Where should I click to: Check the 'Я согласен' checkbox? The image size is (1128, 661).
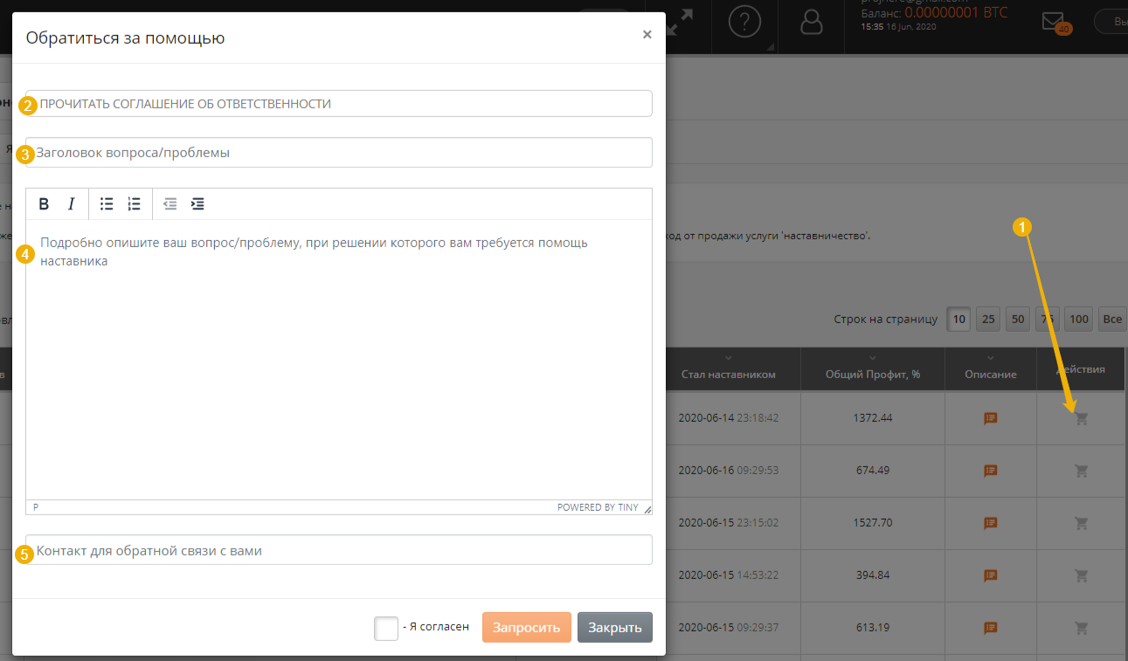click(x=386, y=628)
